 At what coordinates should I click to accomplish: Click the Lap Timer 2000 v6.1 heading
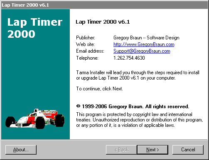tap(103, 22)
